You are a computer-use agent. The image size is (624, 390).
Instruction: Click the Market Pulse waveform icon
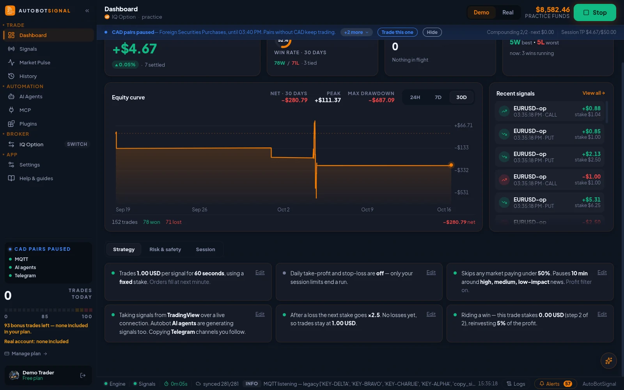tap(11, 62)
